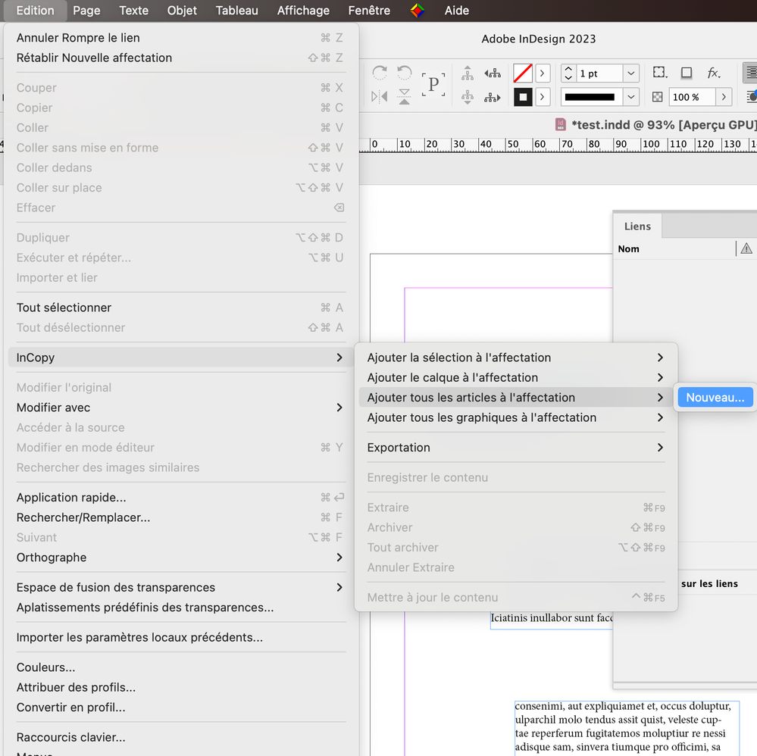Click the select container icon

468,73
